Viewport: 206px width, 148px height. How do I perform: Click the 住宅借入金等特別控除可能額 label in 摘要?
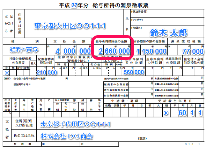point(29,79)
